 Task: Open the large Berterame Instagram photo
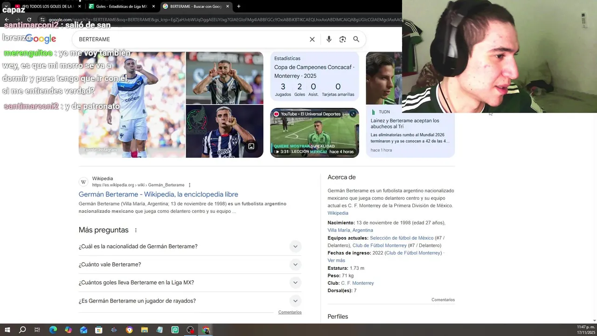(132, 105)
